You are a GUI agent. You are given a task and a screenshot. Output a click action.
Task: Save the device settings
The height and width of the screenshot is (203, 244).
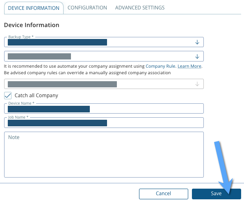pyautogui.click(x=216, y=194)
